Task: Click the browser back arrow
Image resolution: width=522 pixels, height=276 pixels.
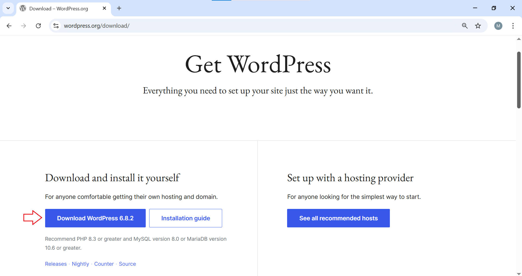Action: coord(9,26)
